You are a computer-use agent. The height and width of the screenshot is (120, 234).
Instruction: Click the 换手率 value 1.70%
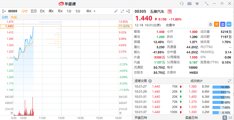[x=227, y=42]
